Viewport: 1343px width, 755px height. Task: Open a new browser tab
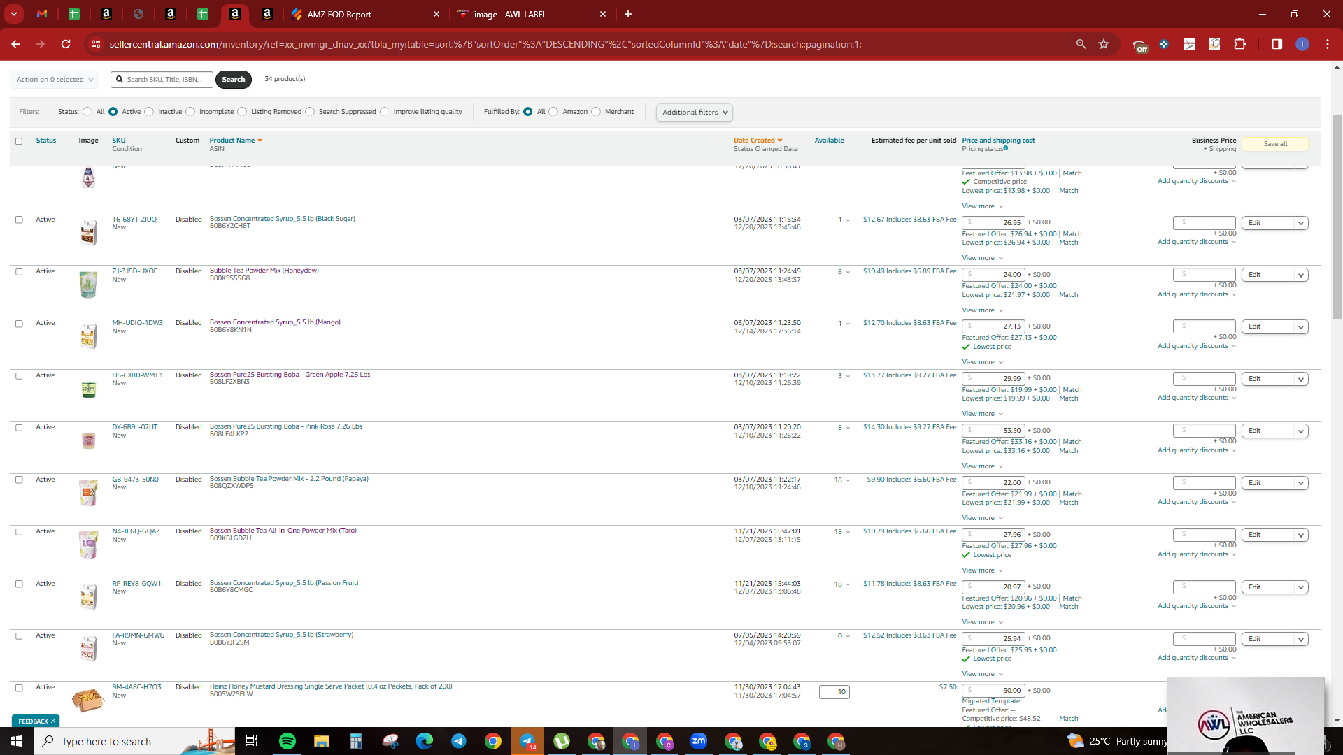628,14
